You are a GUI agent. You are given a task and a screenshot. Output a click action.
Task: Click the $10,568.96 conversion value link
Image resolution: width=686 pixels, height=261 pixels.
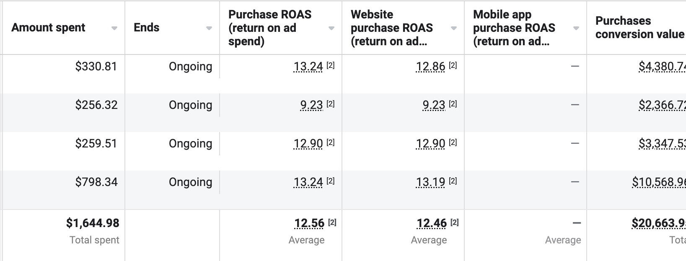(x=659, y=182)
